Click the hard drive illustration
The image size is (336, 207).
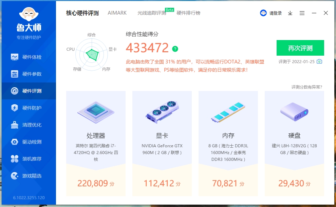click(294, 111)
